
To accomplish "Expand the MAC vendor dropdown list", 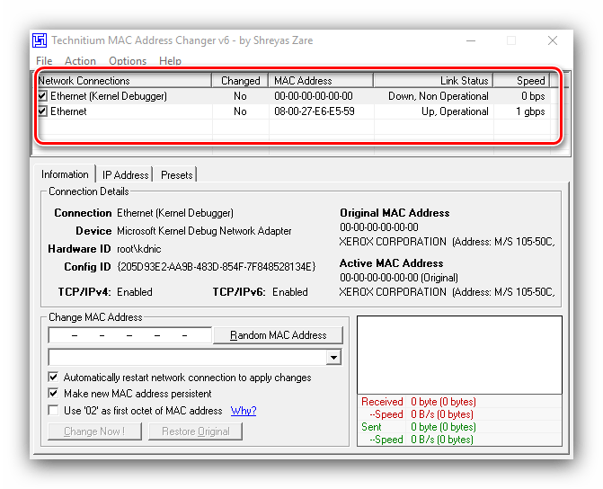I will coord(334,358).
